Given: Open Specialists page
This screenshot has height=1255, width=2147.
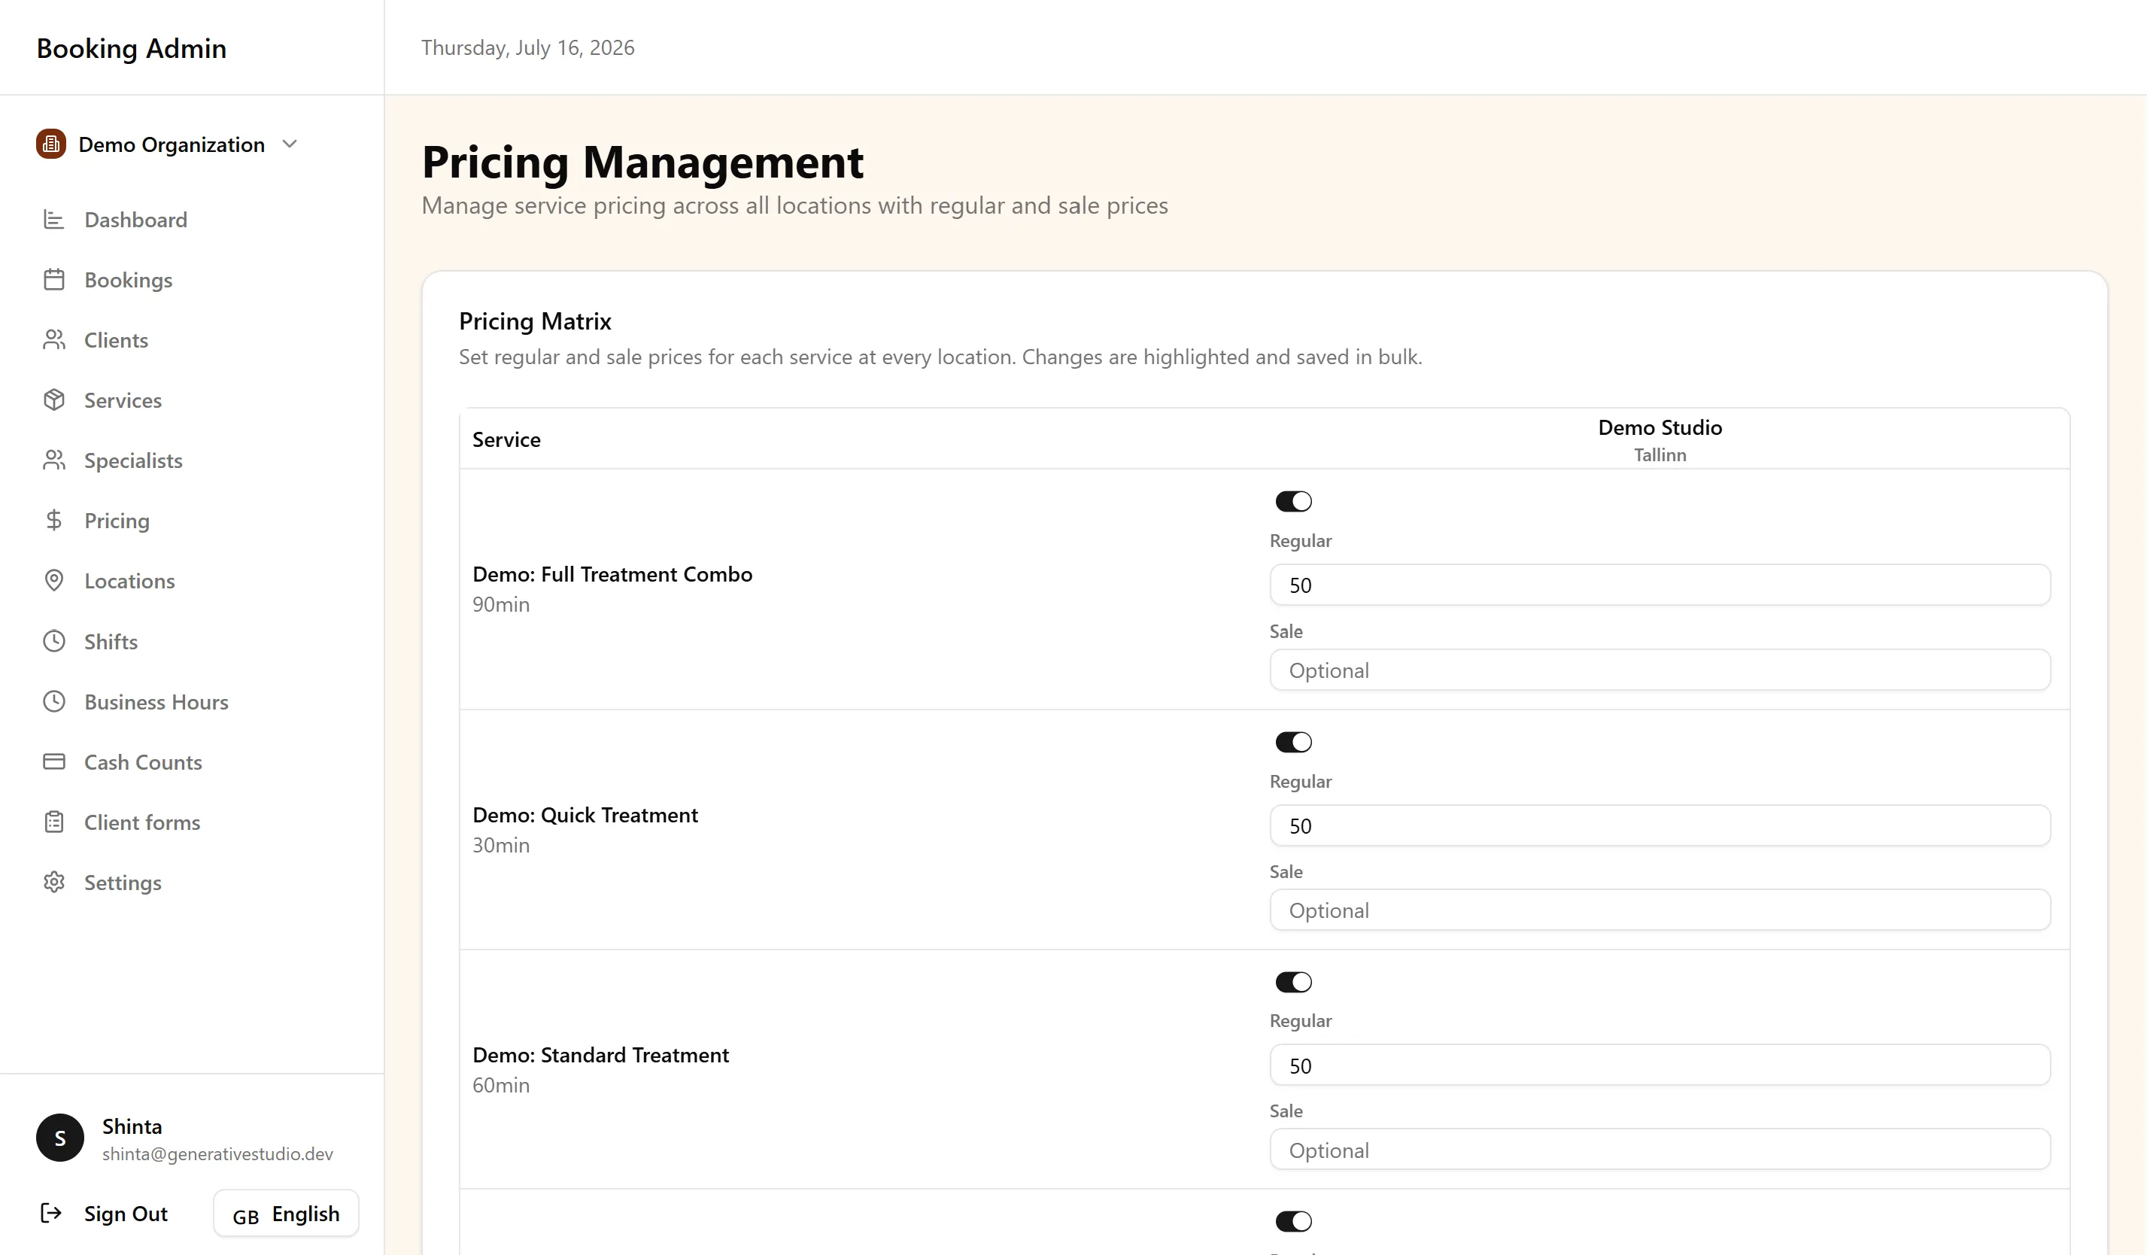Looking at the screenshot, I should 133,460.
